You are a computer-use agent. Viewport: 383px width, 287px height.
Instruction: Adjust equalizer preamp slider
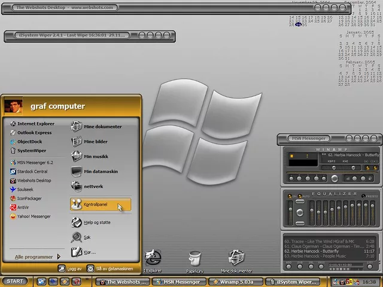coord(290,213)
